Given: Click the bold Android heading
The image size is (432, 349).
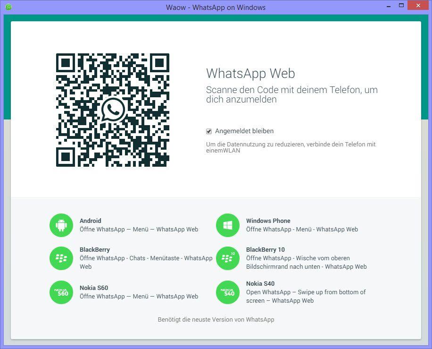Looking at the screenshot, I should (x=90, y=221).
